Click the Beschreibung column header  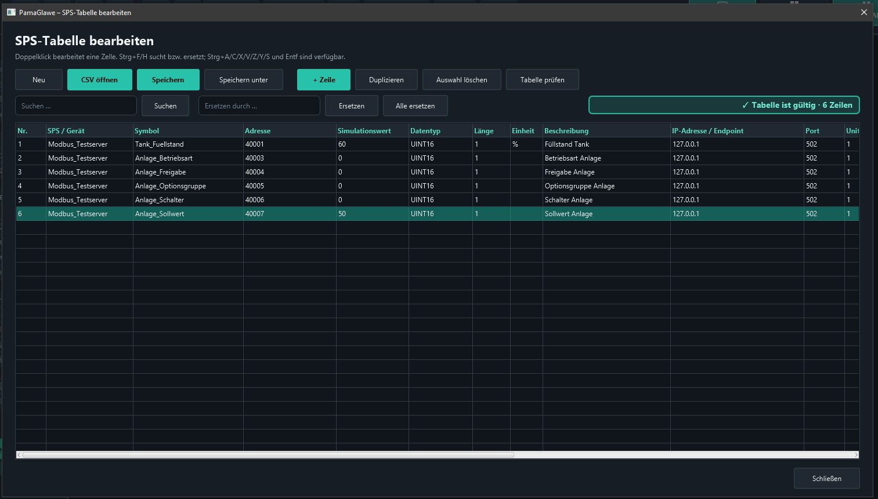coord(607,131)
